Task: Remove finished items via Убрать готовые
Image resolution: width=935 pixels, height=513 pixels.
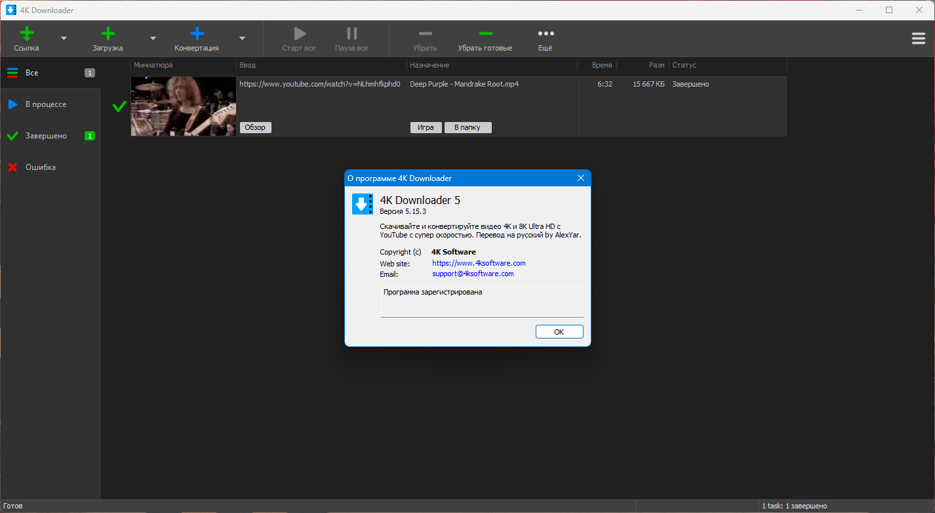Action: click(x=485, y=38)
